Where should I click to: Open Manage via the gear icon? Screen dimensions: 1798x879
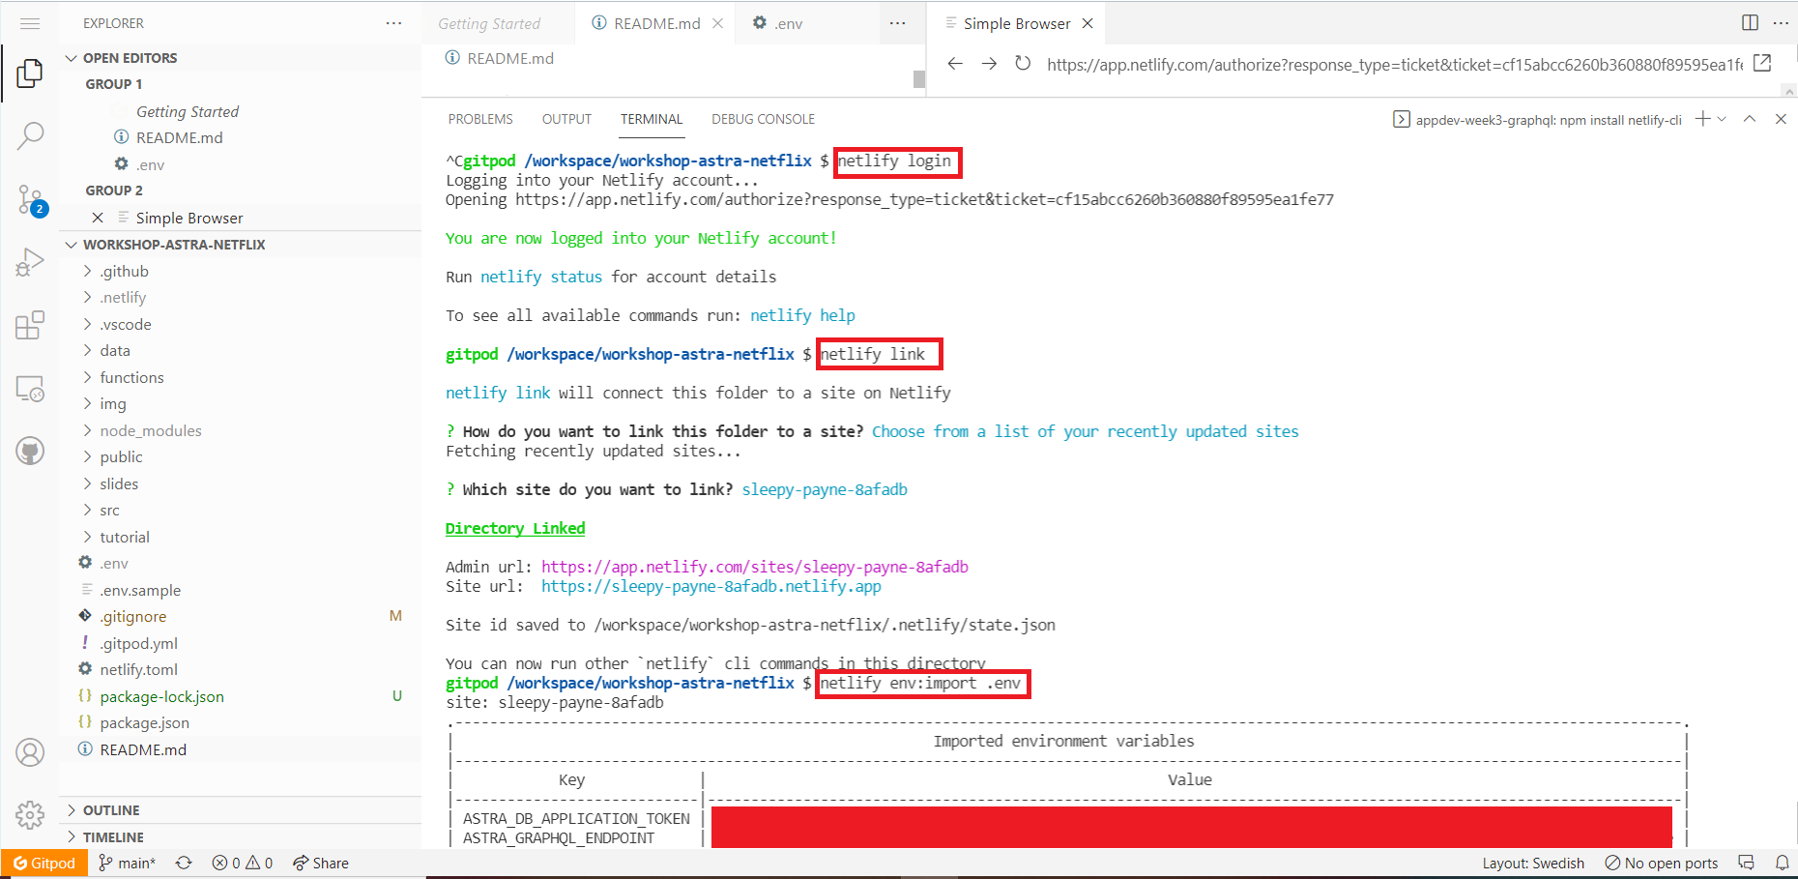(30, 815)
